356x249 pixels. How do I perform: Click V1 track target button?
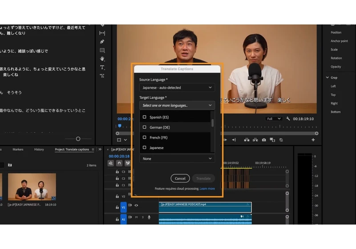point(124,207)
